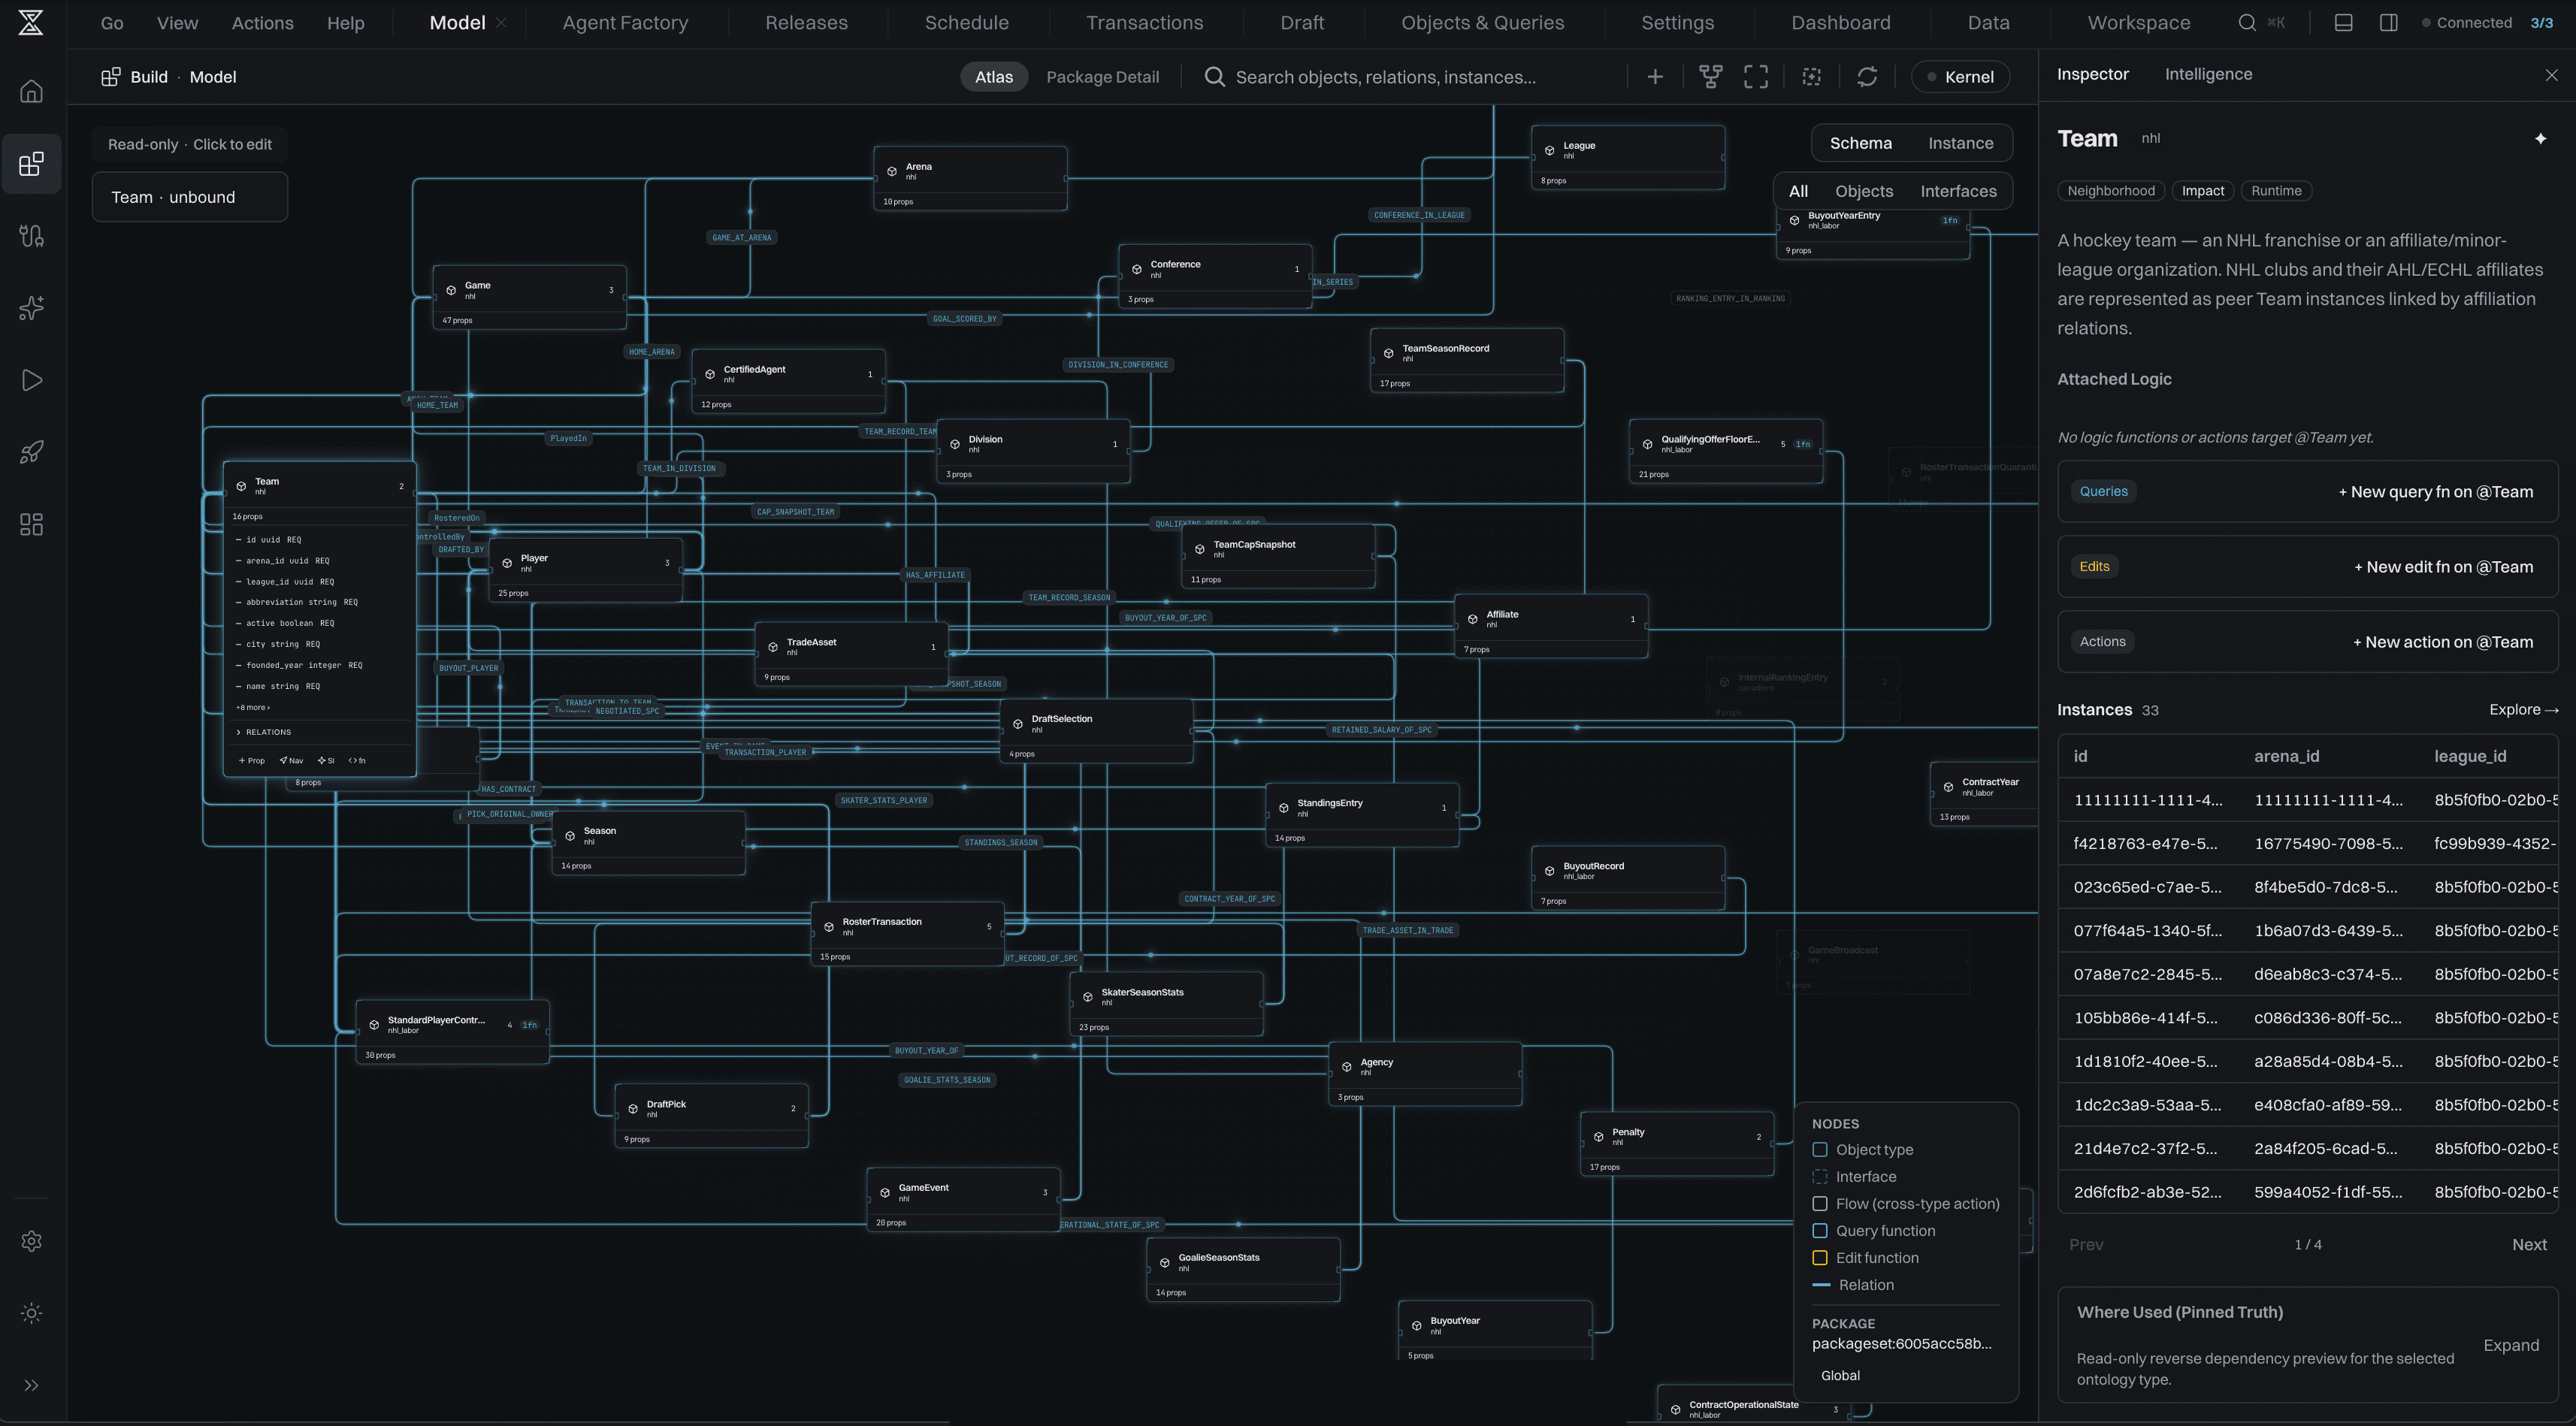Click + New query fn on @Team

tap(2435, 491)
